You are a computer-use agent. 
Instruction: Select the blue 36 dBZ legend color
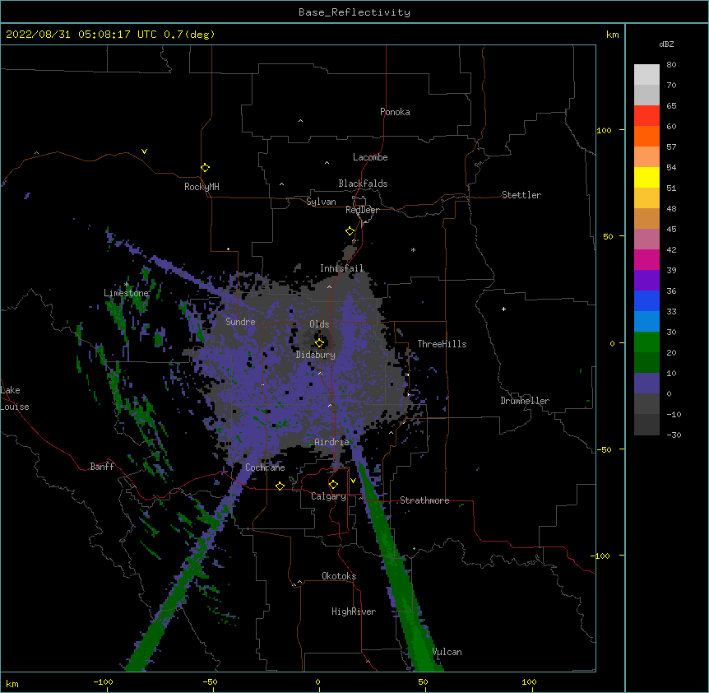(646, 300)
